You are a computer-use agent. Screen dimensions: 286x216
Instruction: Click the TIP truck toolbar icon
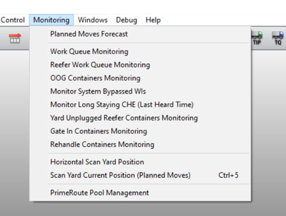(x=257, y=38)
